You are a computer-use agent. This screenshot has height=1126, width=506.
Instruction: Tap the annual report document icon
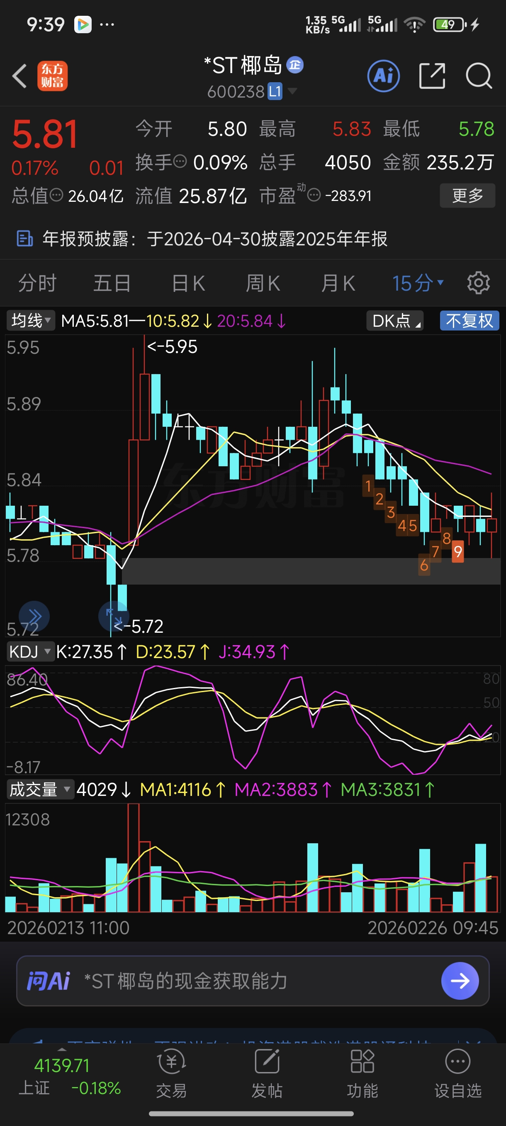point(24,239)
